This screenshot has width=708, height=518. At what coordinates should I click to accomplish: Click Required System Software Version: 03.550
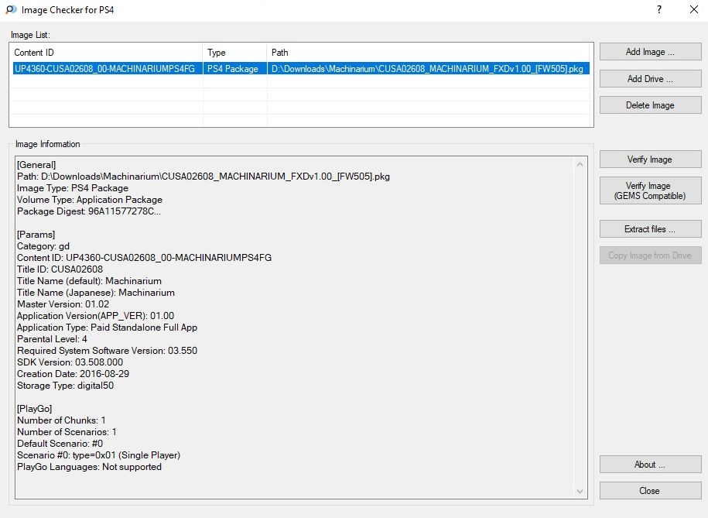tap(108, 351)
